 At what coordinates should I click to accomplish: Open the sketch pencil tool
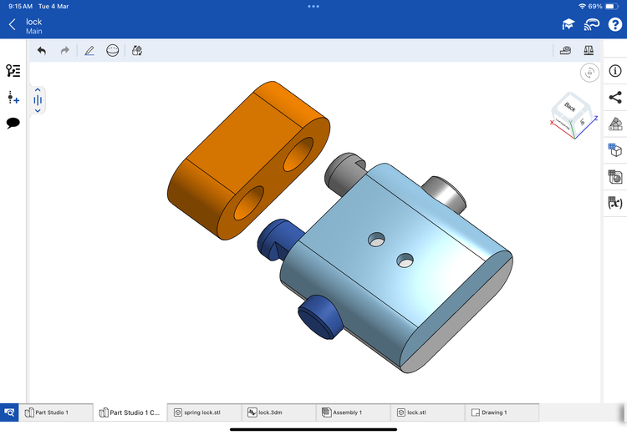point(89,51)
